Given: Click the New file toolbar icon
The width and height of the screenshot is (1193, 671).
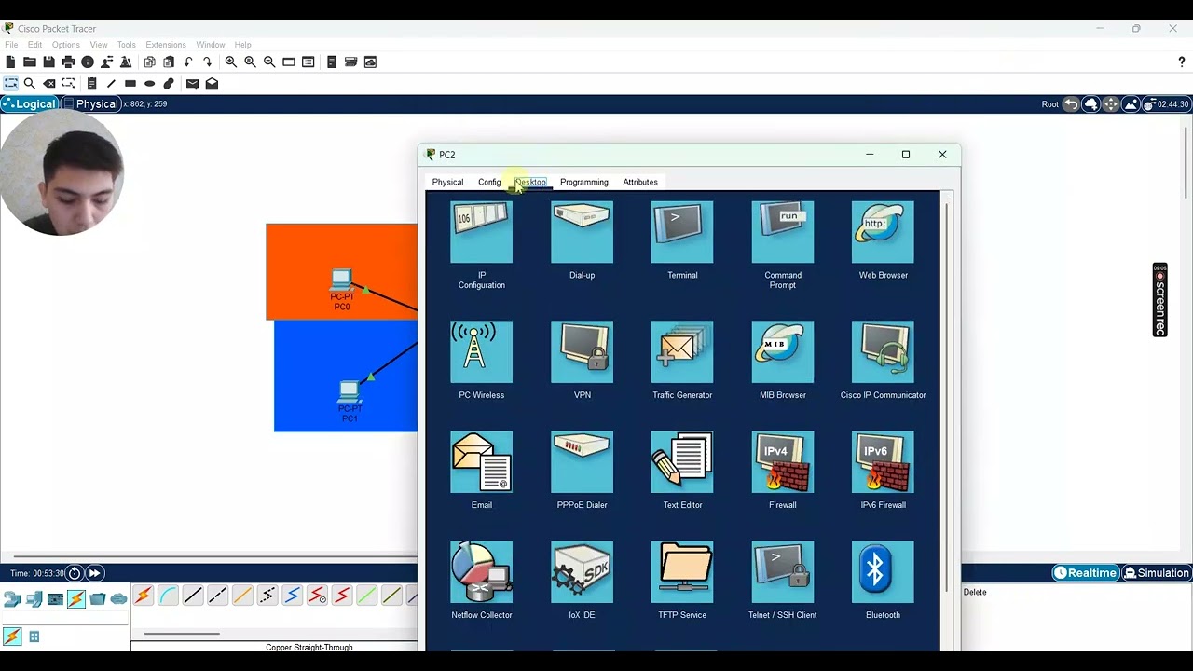Looking at the screenshot, I should [x=10, y=62].
